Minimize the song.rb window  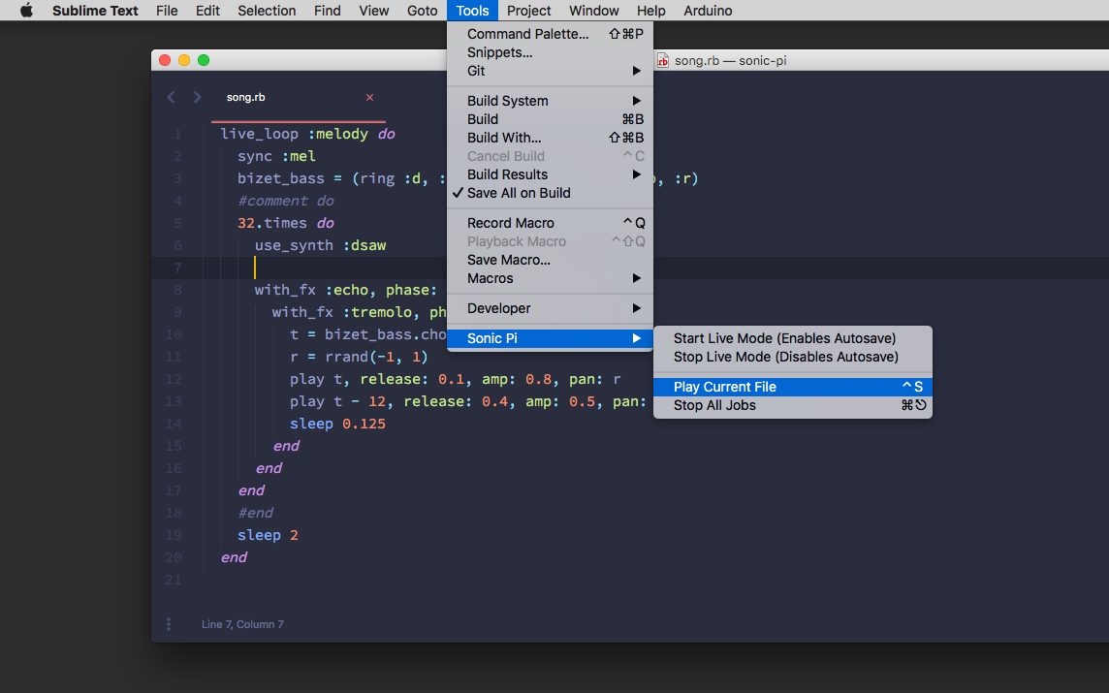point(184,60)
